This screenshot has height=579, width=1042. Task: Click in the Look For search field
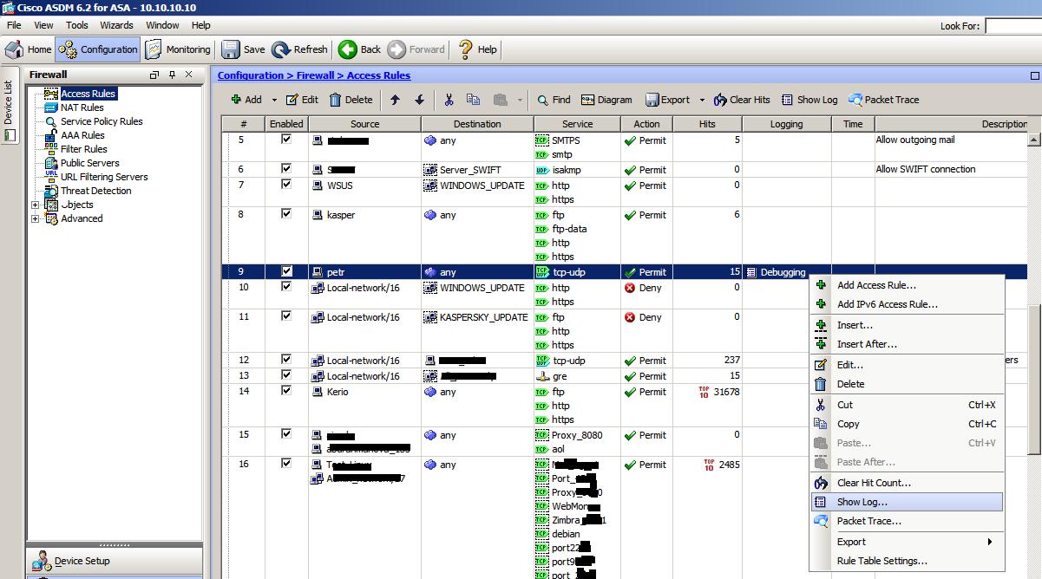(1013, 26)
